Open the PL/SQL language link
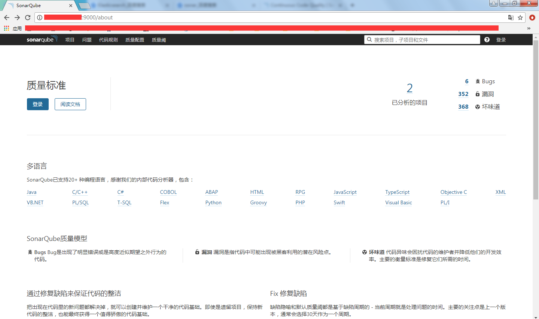Viewport: 539px width, 319px height. [x=80, y=202]
